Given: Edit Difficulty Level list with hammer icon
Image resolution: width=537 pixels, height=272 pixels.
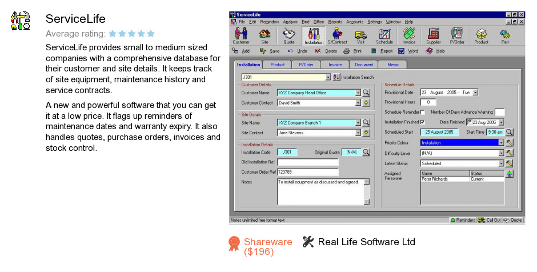Looking at the screenshot, I should (509, 153).
